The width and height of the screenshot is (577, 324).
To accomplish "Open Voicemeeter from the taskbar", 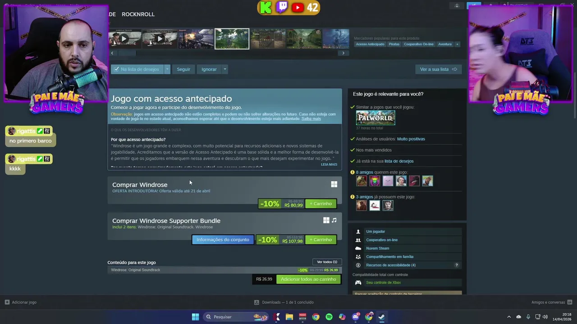I will (302, 317).
